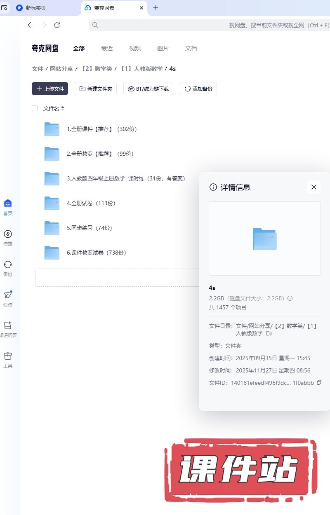The width and height of the screenshot is (330, 515).
Task: Close the 详情信息 details panel
Action: (313, 187)
